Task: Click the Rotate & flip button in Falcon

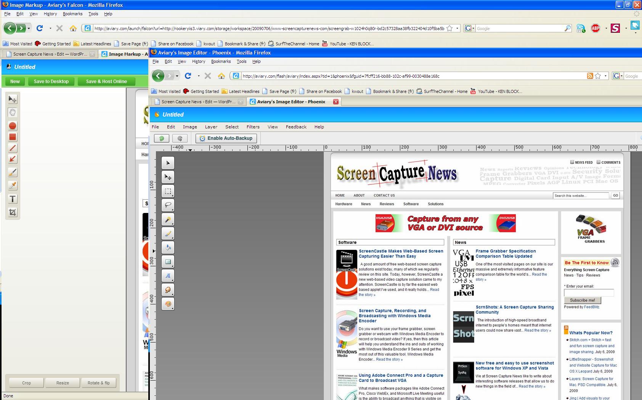Action: click(99, 383)
